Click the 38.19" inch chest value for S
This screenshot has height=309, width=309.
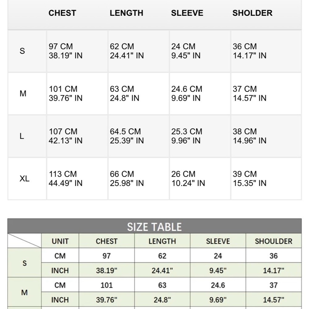tap(107, 270)
